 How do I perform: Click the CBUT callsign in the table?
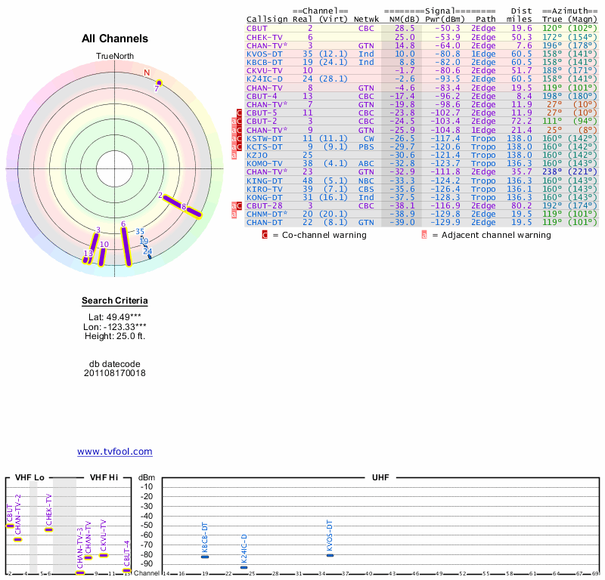tap(257, 28)
